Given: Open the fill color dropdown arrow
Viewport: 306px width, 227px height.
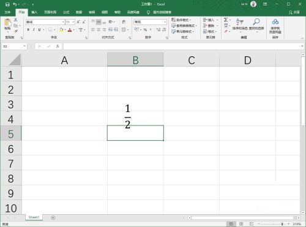Looking at the screenshot, I should 65,30.
